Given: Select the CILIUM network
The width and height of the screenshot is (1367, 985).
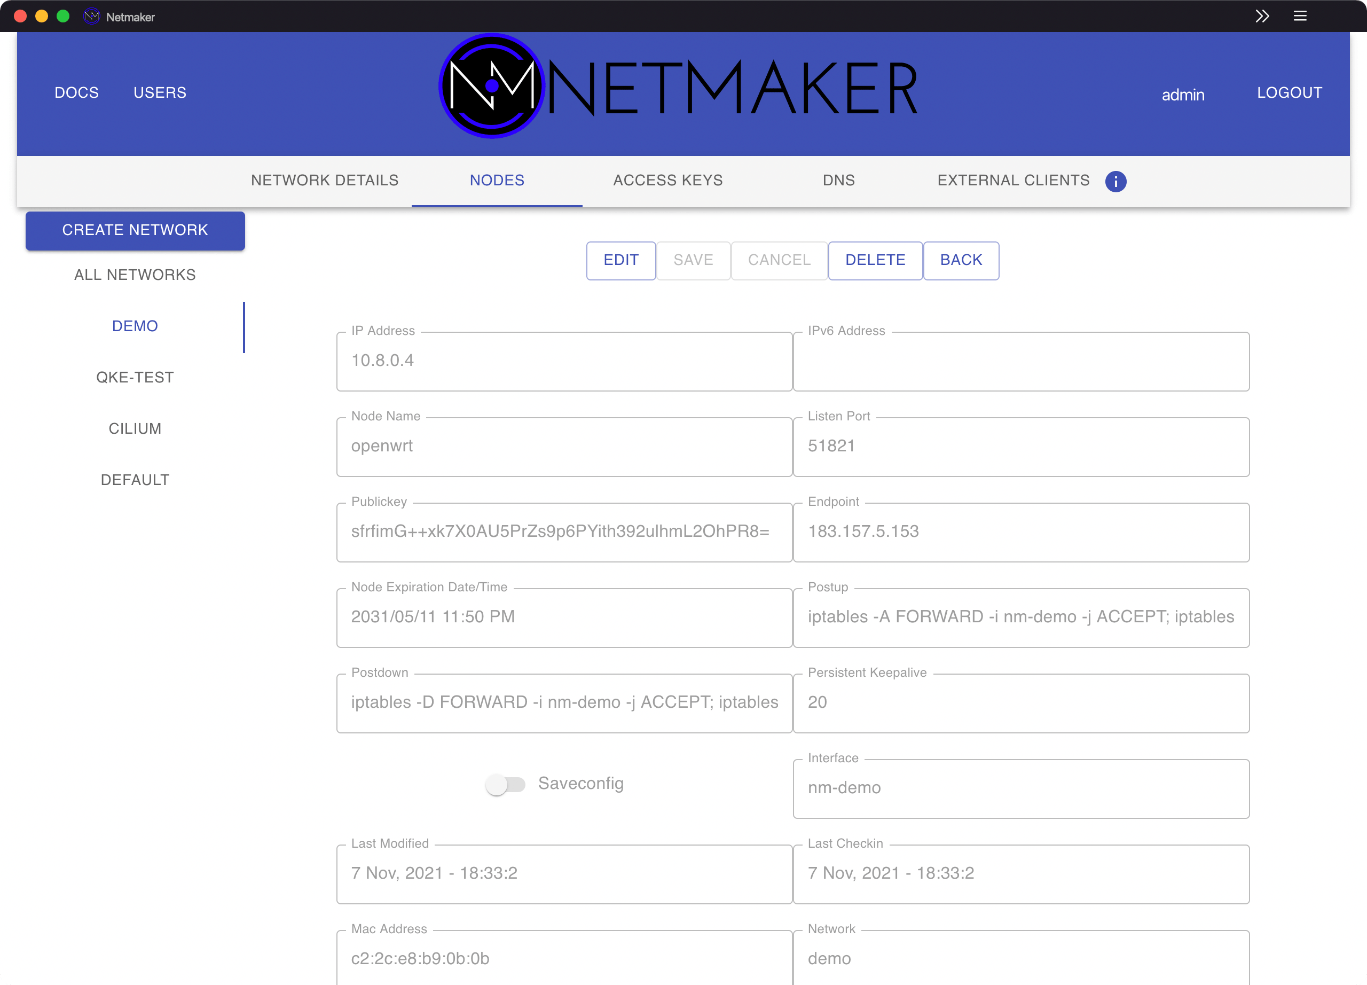Looking at the screenshot, I should tap(135, 428).
